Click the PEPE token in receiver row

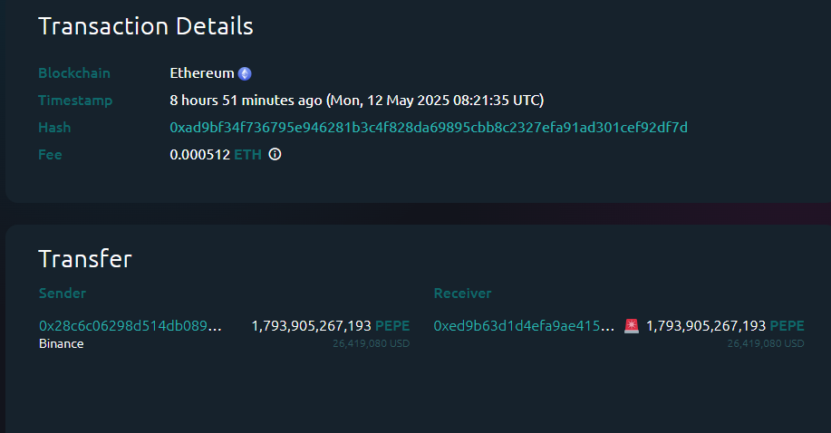(x=788, y=325)
